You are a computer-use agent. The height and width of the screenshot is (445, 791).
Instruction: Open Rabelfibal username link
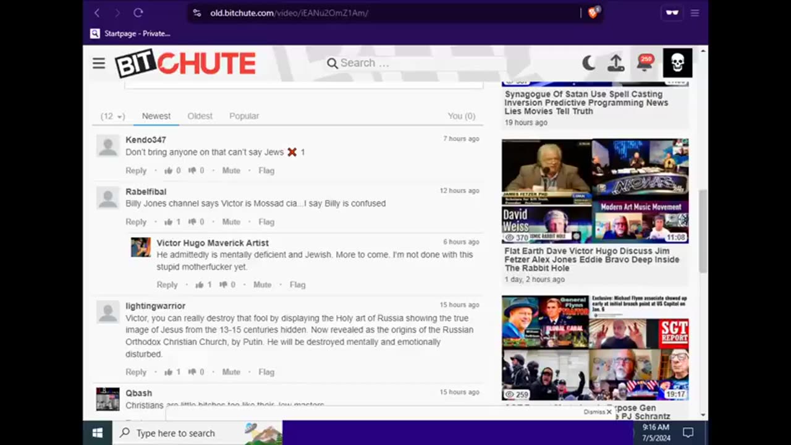pyautogui.click(x=146, y=192)
